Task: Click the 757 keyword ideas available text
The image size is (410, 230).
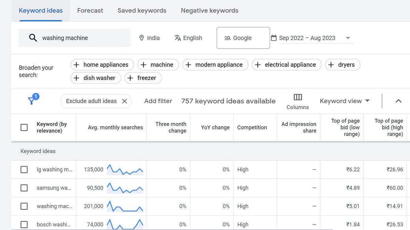Action: [228, 101]
